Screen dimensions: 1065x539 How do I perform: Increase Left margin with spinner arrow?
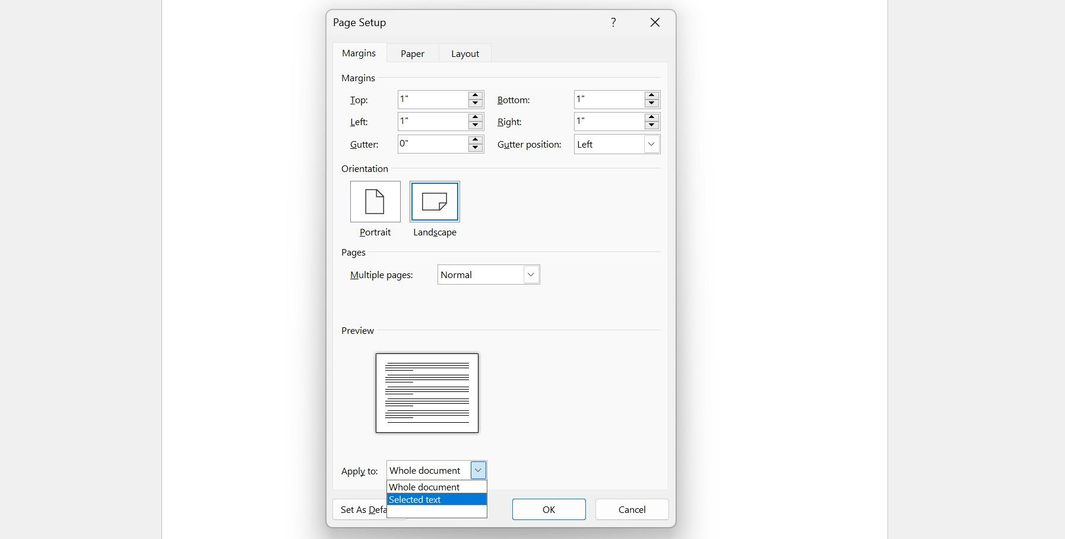tap(474, 117)
